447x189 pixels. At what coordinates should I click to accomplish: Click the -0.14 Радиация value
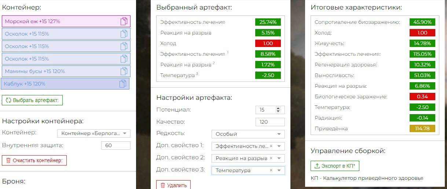(422, 118)
